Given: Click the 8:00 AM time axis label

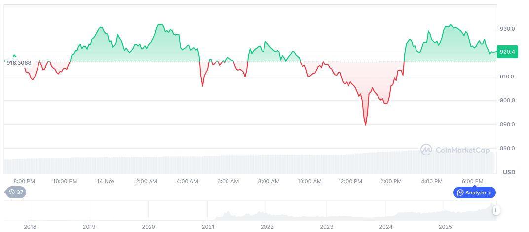Looking at the screenshot, I should 268,181.
